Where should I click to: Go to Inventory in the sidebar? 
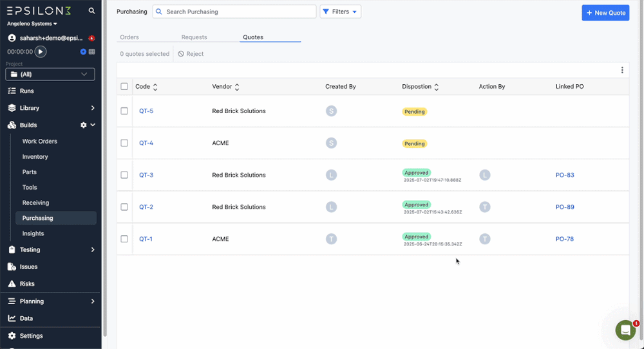coord(35,157)
